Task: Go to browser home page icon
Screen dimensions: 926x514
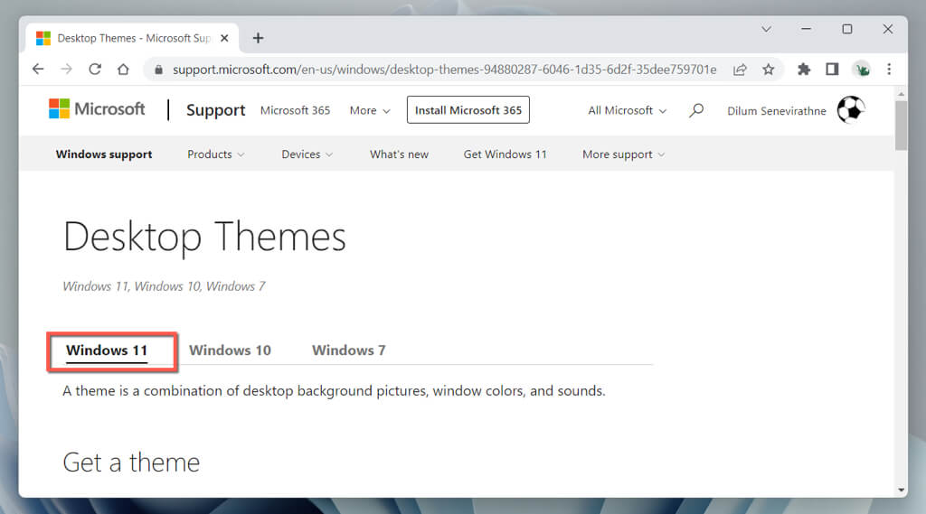Action: (124, 70)
